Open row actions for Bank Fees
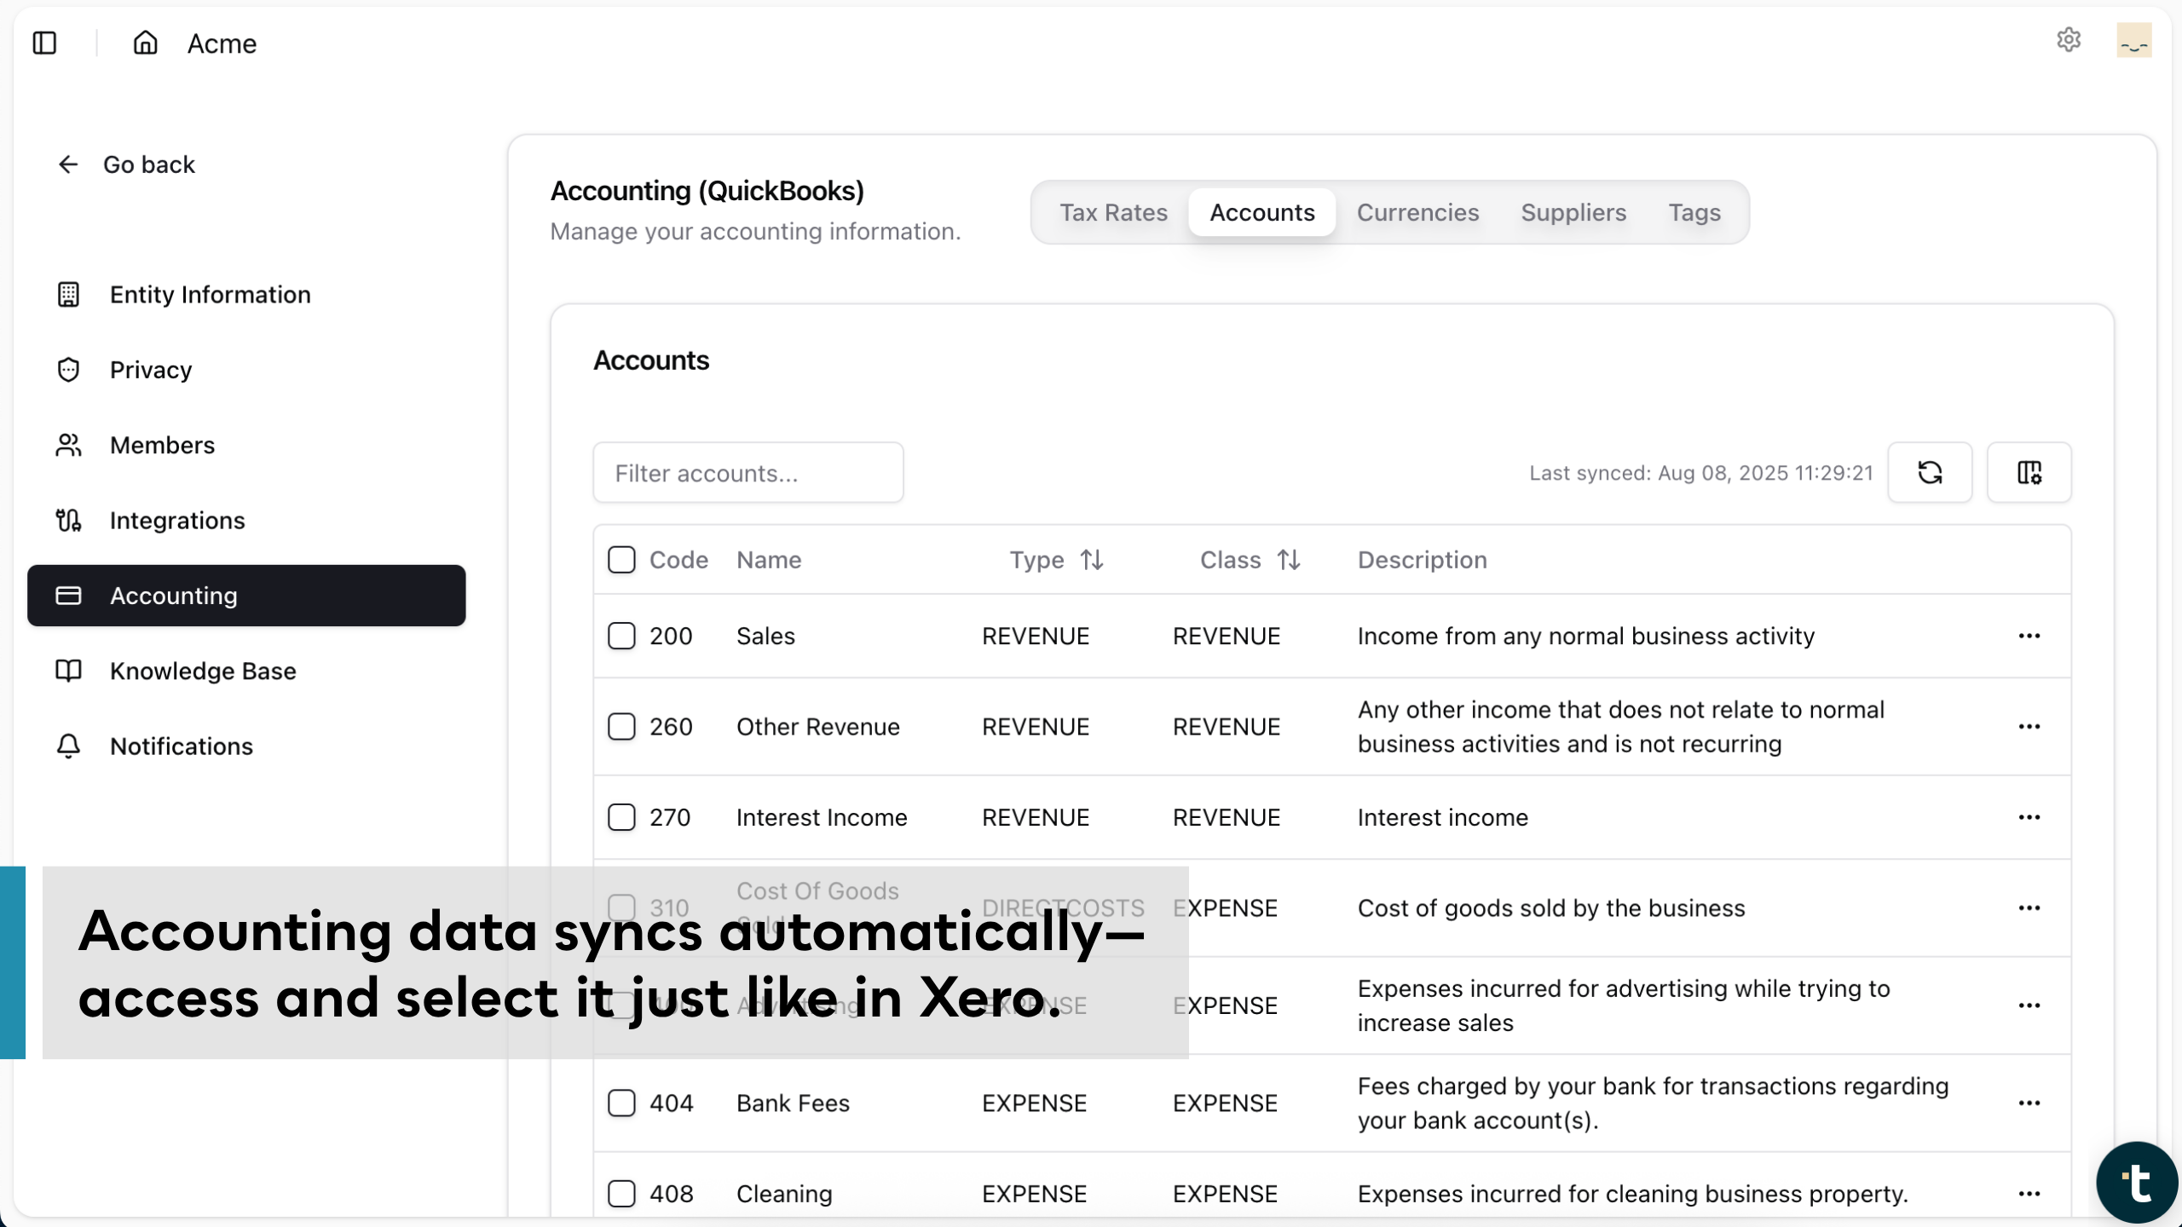Image resolution: width=2182 pixels, height=1227 pixels. (2029, 1103)
